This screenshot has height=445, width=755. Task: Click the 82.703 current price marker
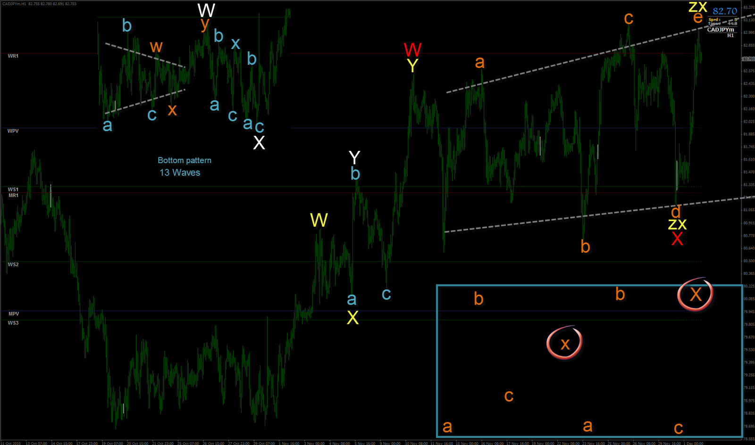(x=748, y=59)
